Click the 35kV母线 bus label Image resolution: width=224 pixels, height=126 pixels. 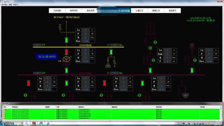pos(85,45)
